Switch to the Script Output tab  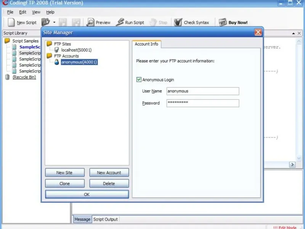106,219
